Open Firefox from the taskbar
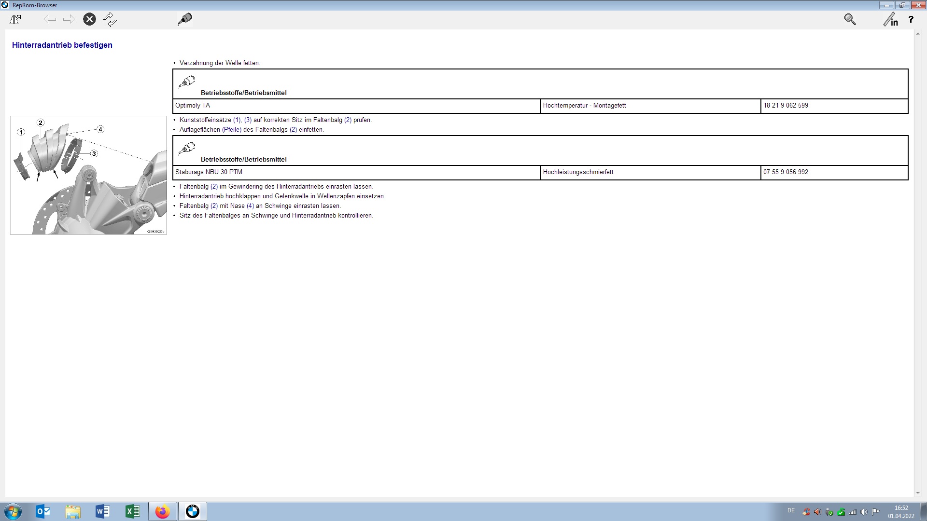This screenshot has height=521, width=927. (x=162, y=511)
